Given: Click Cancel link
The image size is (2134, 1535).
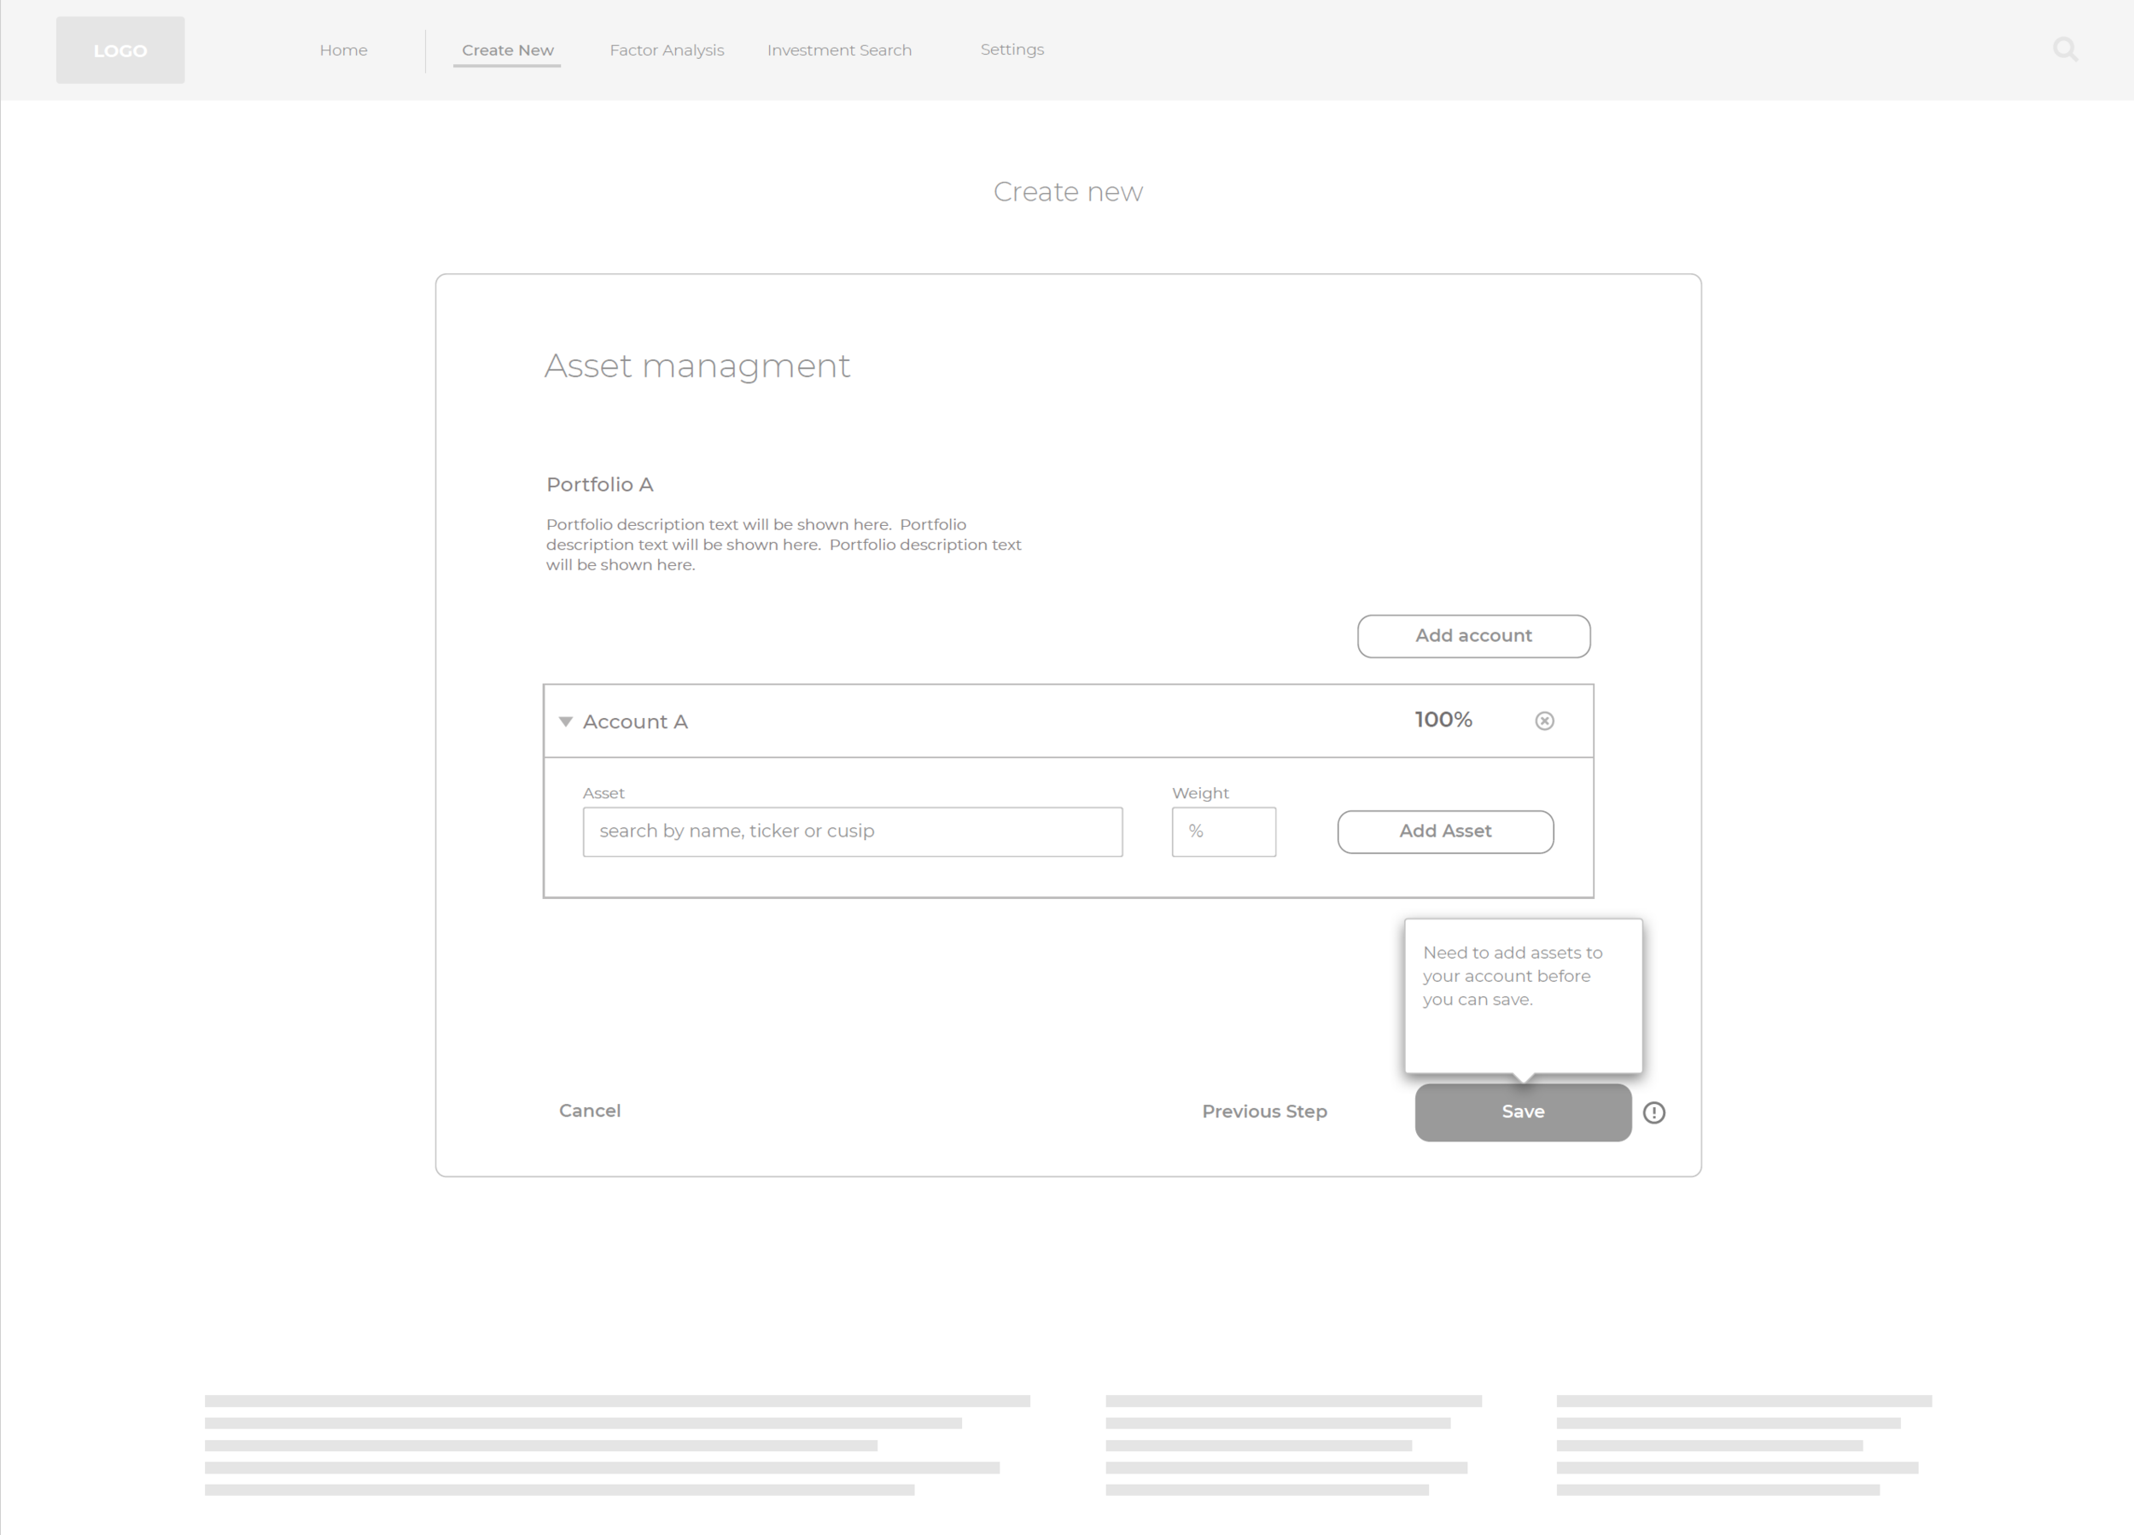Looking at the screenshot, I should (589, 1111).
